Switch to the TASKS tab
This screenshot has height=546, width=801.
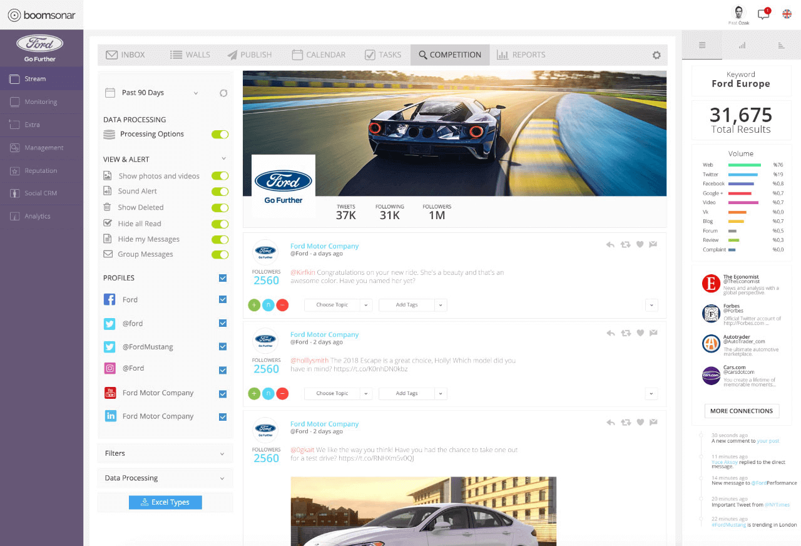(x=383, y=55)
